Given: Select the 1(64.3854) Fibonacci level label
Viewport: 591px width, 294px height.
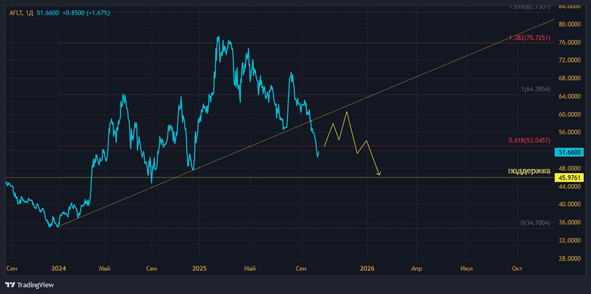Looking at the screenshot, I should (x=535, y=90).
